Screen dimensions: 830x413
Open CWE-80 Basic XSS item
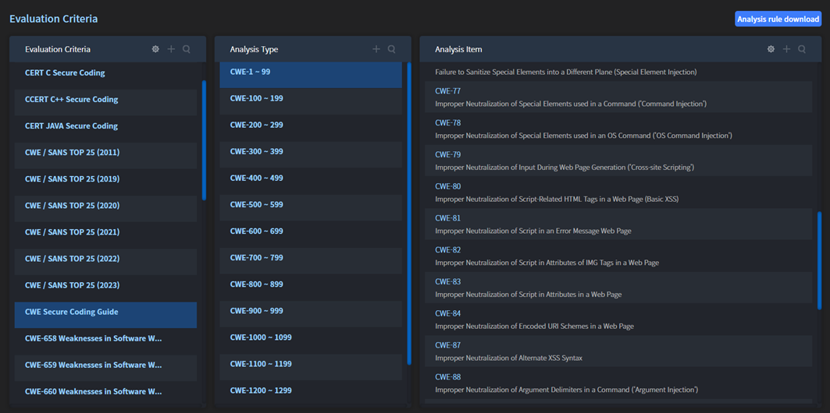click(x=618, y=192)
